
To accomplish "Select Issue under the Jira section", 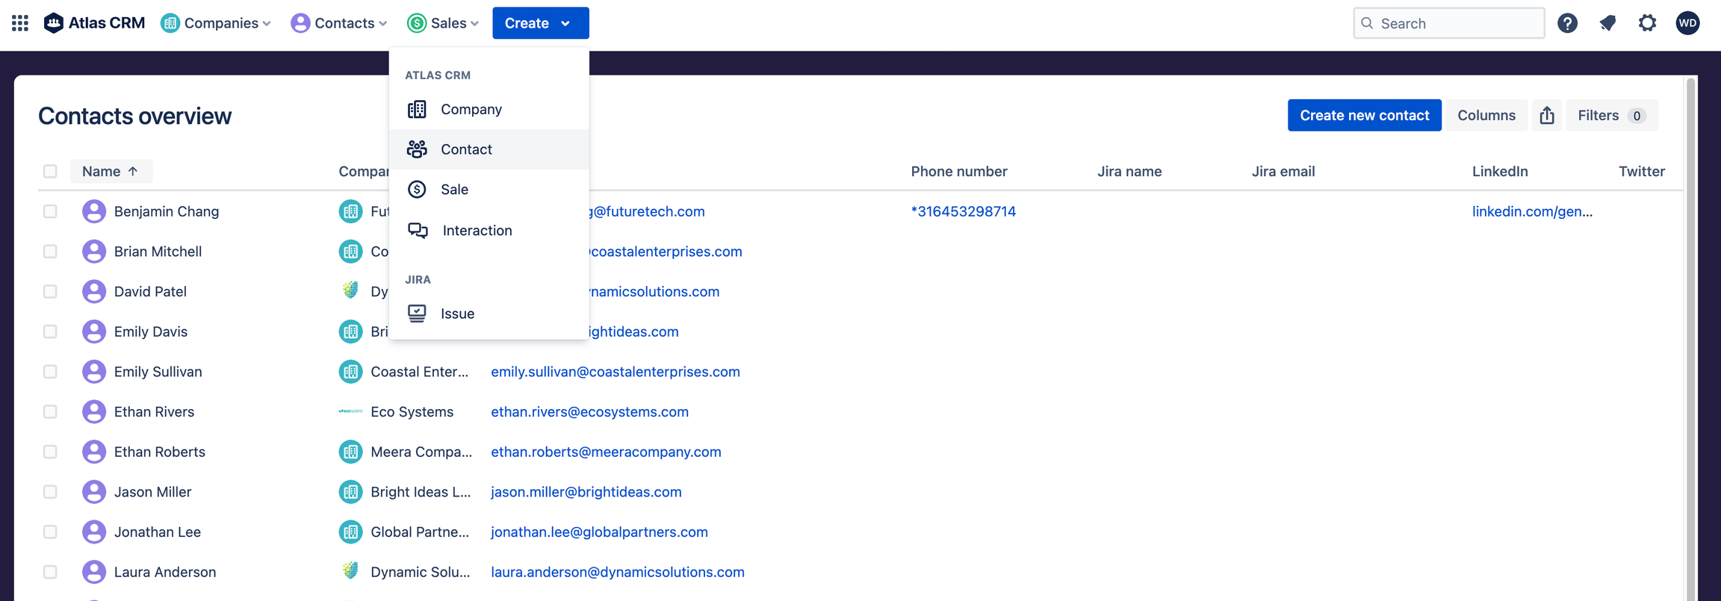I will [x=457, y=314].
